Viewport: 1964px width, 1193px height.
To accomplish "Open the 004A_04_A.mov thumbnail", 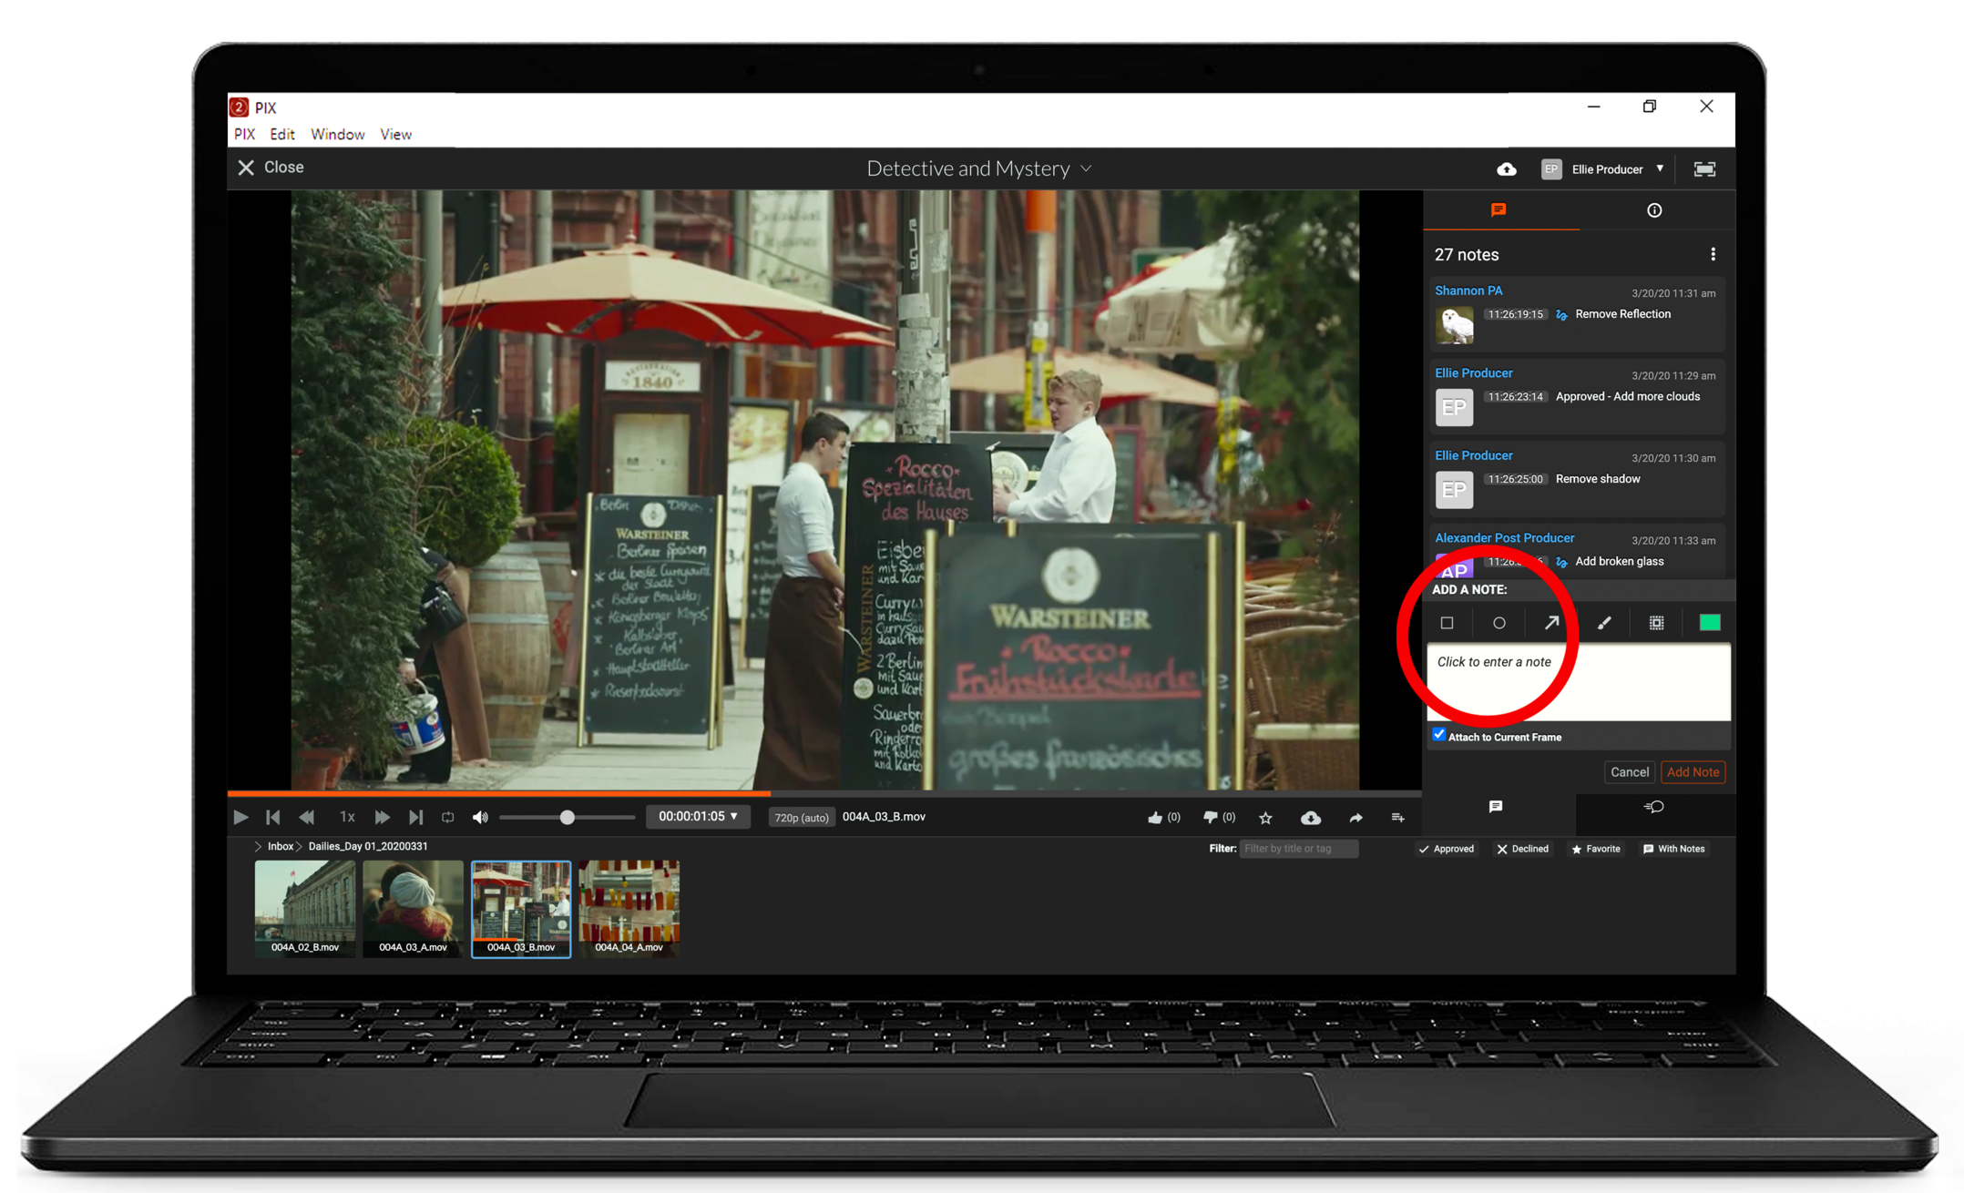I will click(629, 907).
